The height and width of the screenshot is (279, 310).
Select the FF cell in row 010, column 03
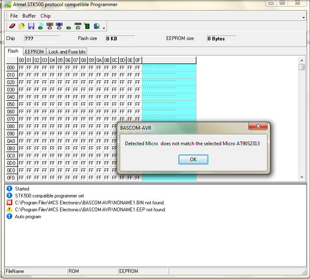tap(45, 75)
